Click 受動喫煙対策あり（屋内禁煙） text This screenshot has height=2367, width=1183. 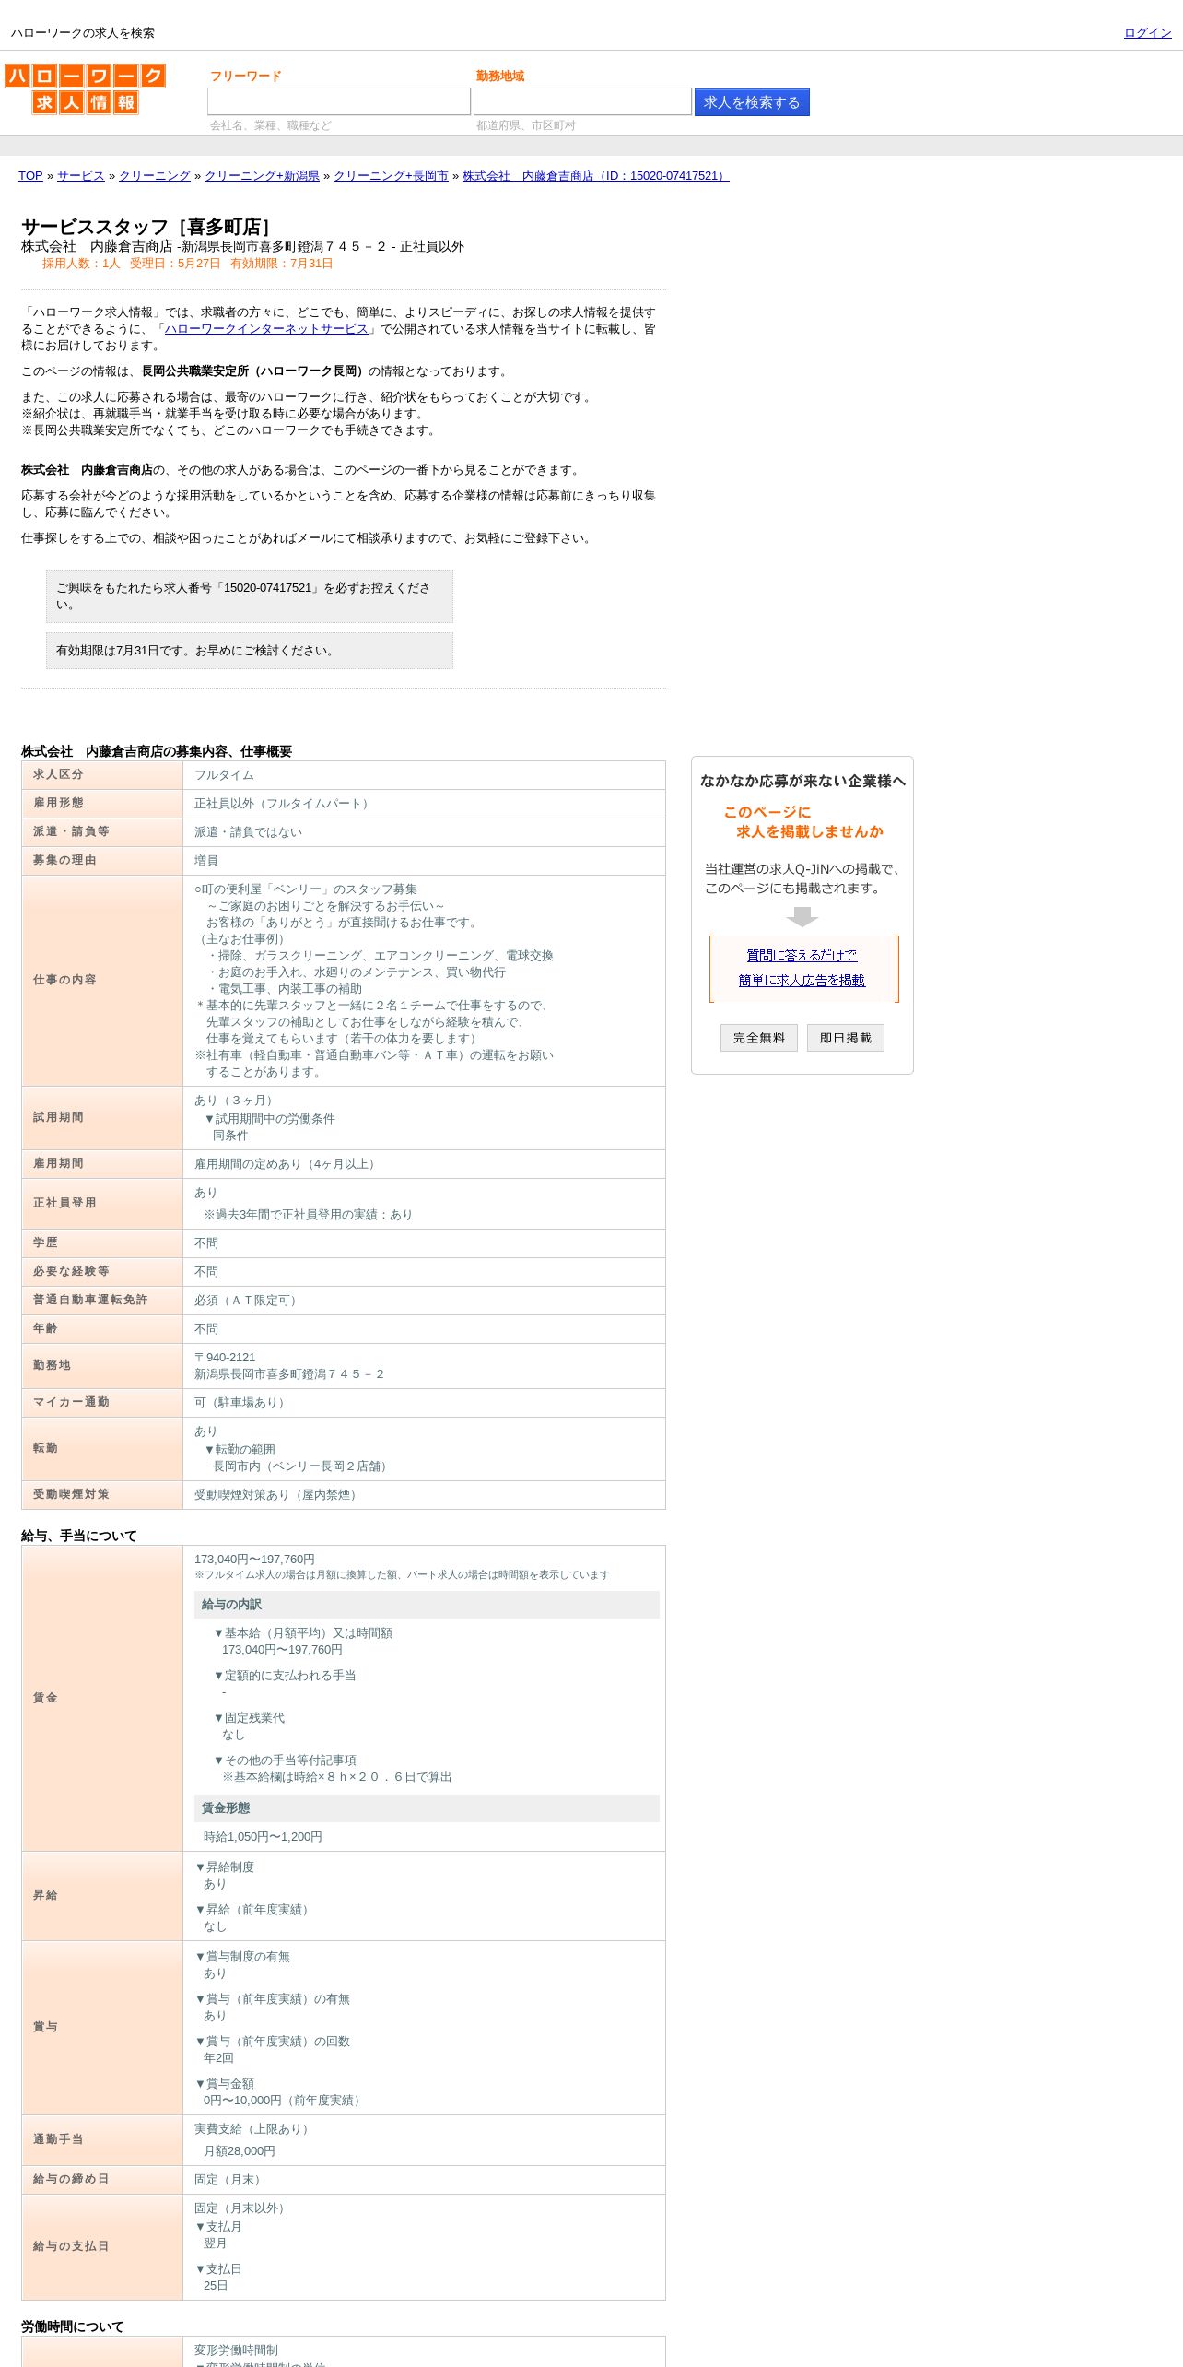(x=278, y=1495)
